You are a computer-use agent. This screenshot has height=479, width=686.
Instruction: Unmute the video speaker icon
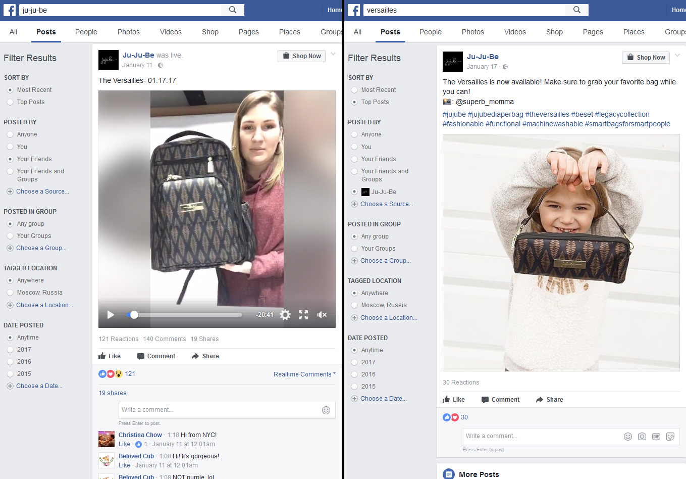(x=322, y=315)
